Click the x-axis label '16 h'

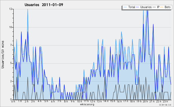(x=119, y=102)
